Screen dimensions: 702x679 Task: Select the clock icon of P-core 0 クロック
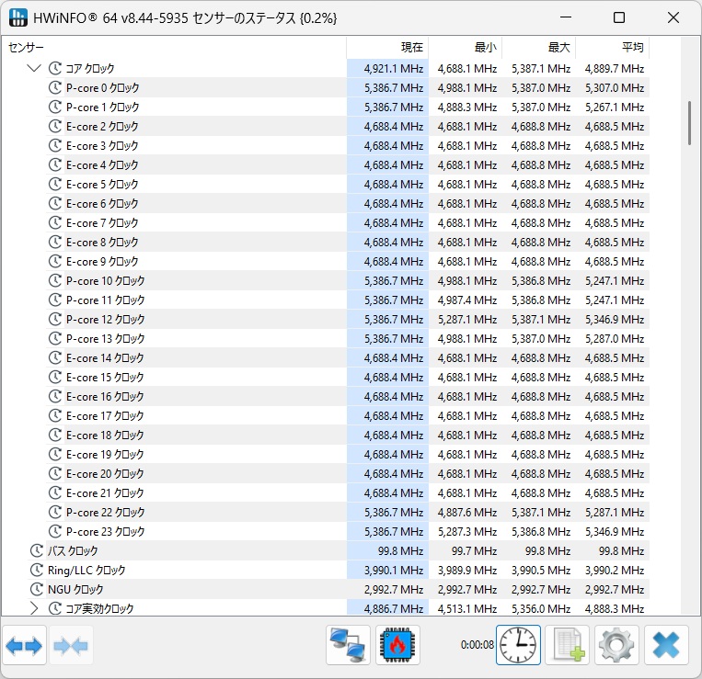(x=54, y=87)
